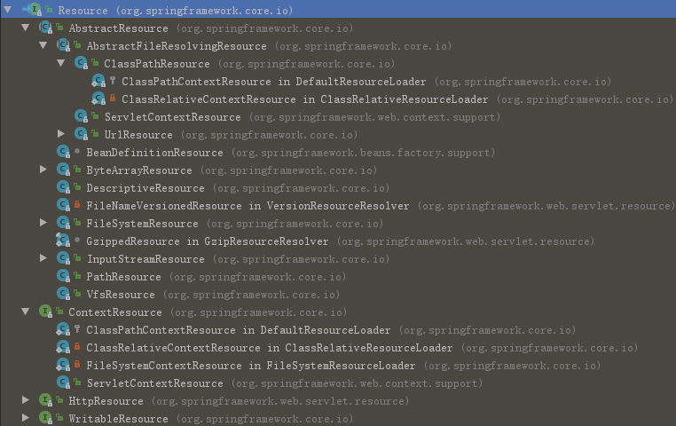Expand the WritableResource node
The height and width of the screenshot is (426, 676).
pyautogui.click(x=25, y=418)
